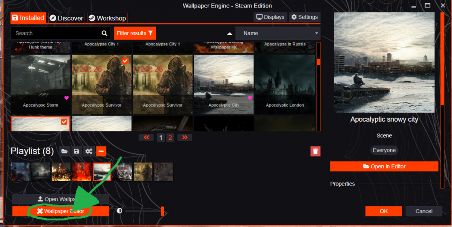Viewport: 452px width, 227px height.
Task: Select the Hunk theme wallpaper
Action: [41, 48]
